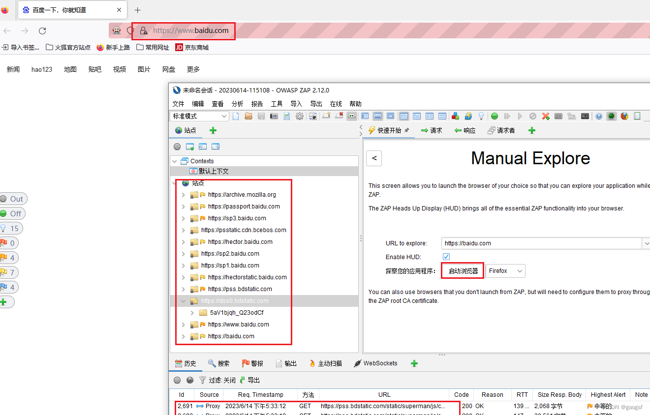650x415 pixels.
Task: Expand the https://passport.baidu.com node
Action: click(x=184, y=207)
